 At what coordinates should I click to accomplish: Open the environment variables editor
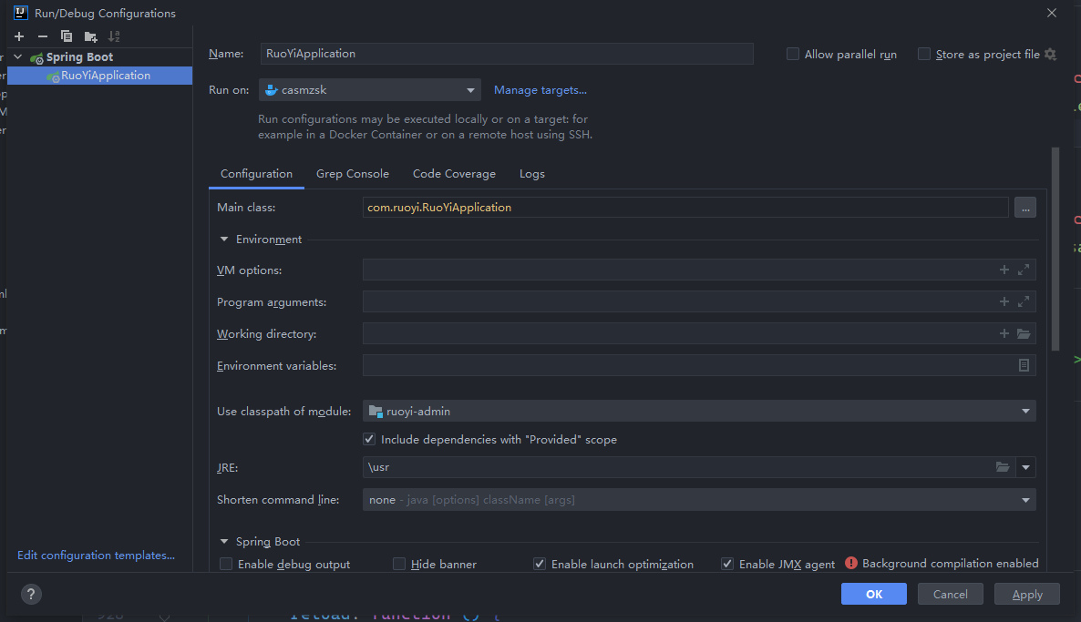1024,366
